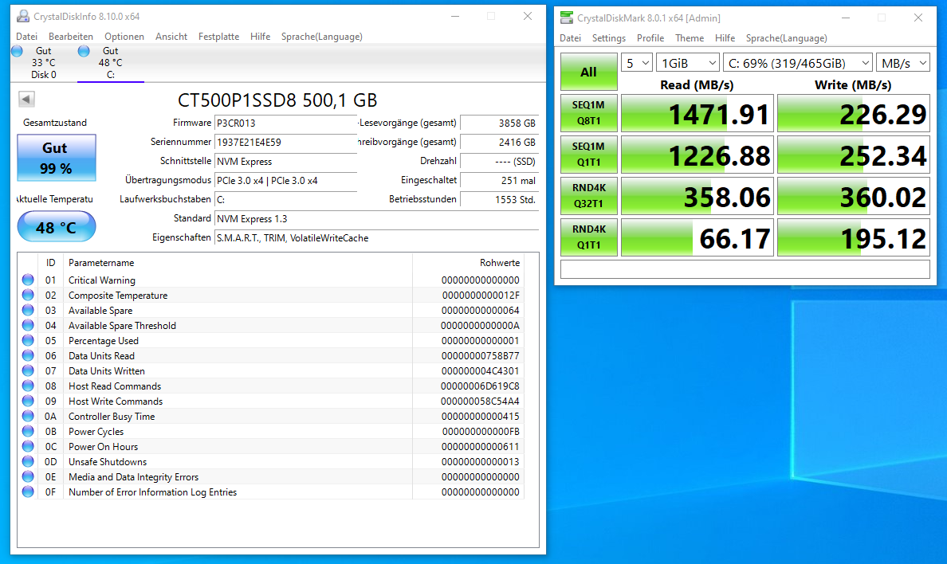The height and width of the screenshot is (564, 947).
Task: Click the CrystalDiskMark title bar icon
Action: (x=566, y=18)
